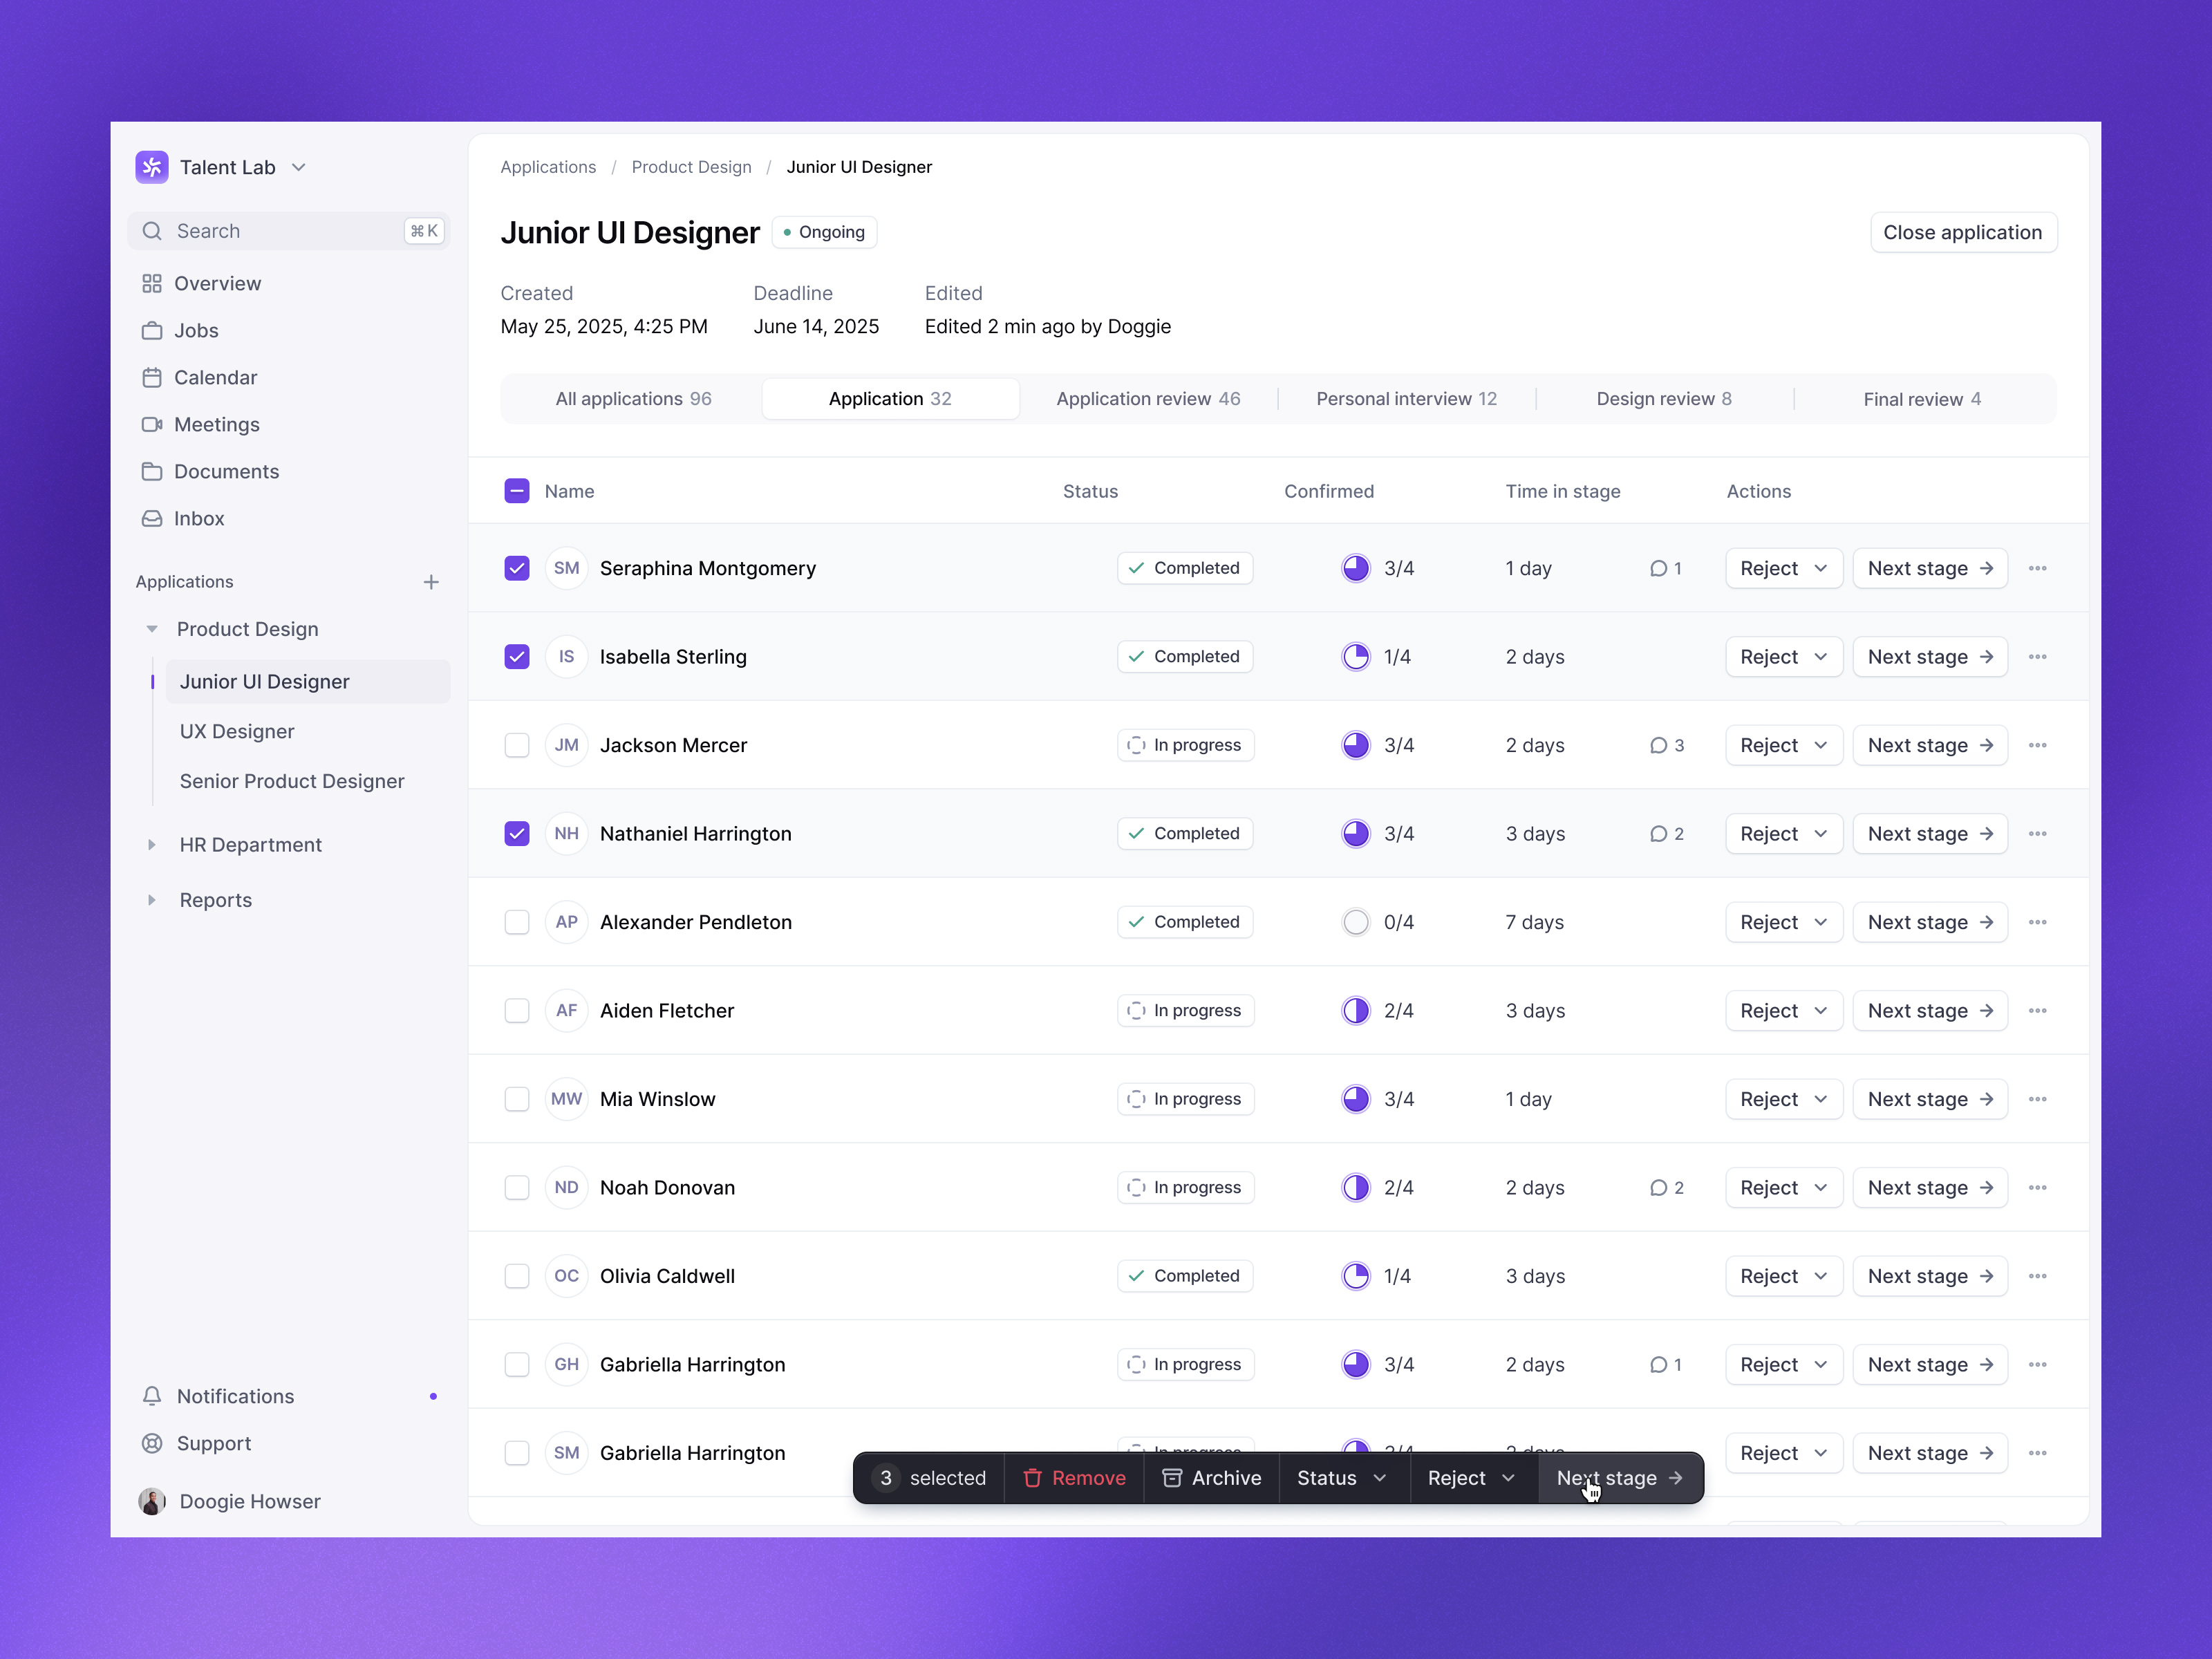Switch to the Personal interview tab
This screenshot has width=2212, height=1659.
1406,399
